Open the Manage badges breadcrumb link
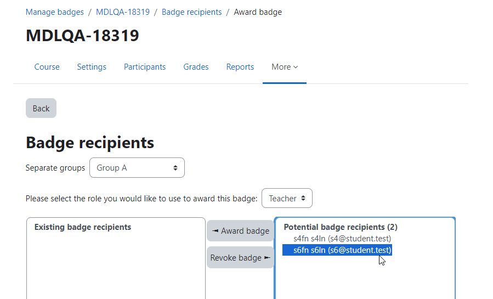 coord(55,12)
